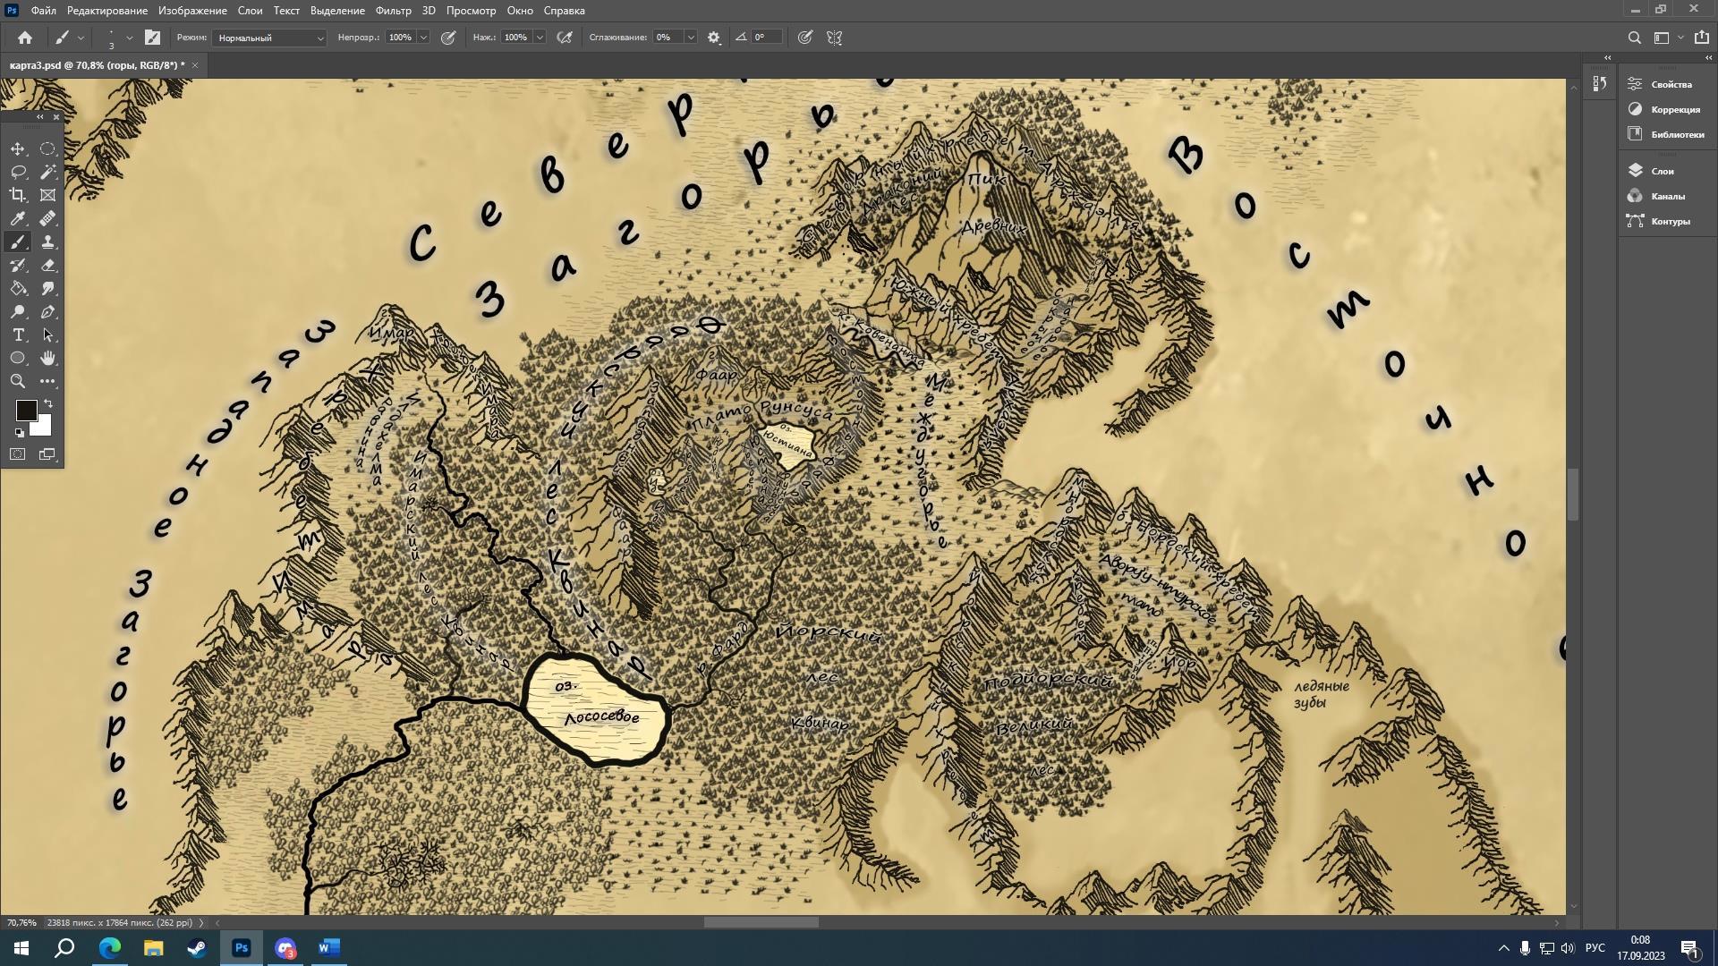Expand the Непрозр. opacity dropdown arrow
This screenshot has width=1718, height=966.
[423, 38]
